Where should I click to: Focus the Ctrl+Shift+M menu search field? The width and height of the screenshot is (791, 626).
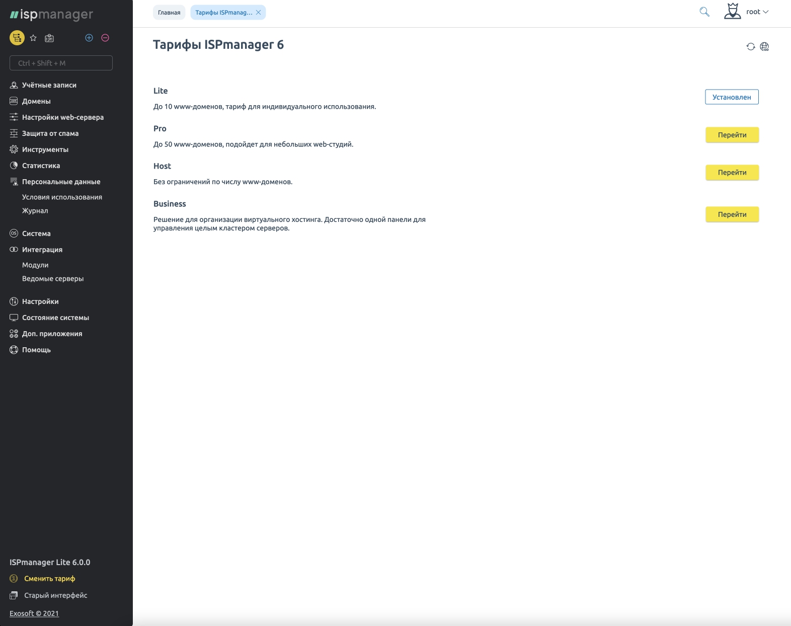[x=61, y=63]
